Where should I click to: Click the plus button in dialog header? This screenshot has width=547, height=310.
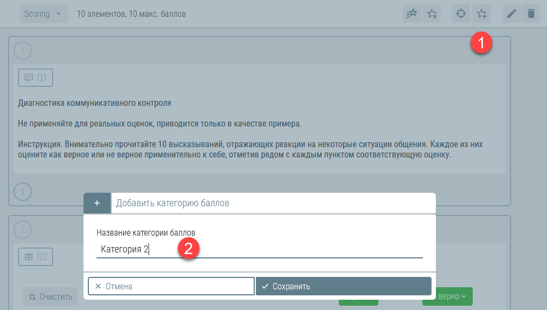97,203
